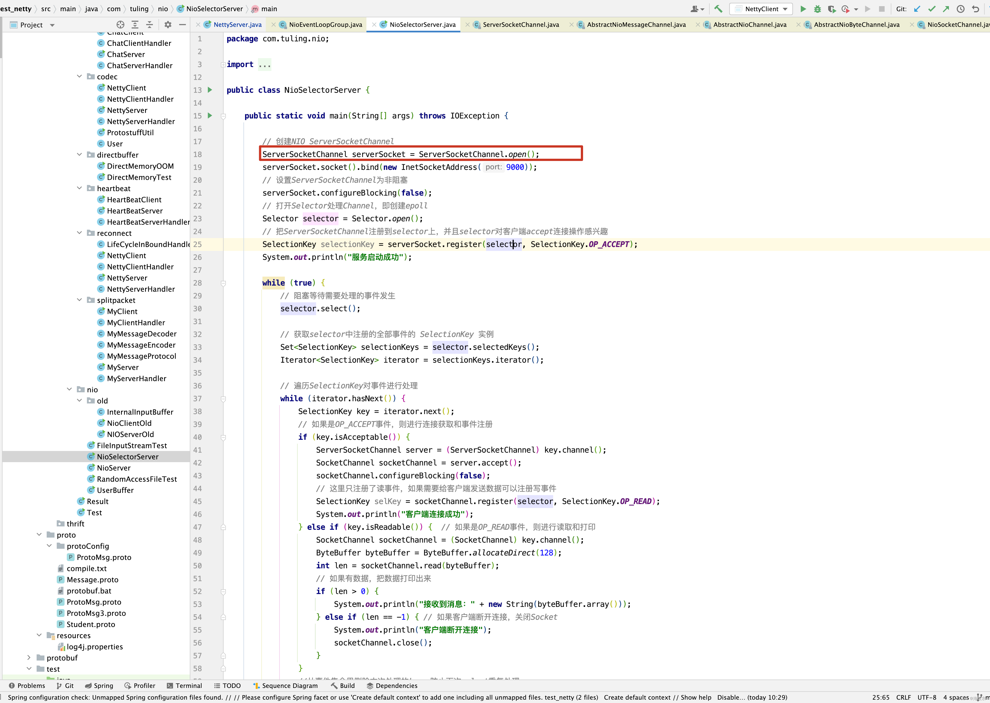The width and height of the screenshot is (990, 703).
Task: Click the locate file crosshair icon
Action: click(120, 25)
